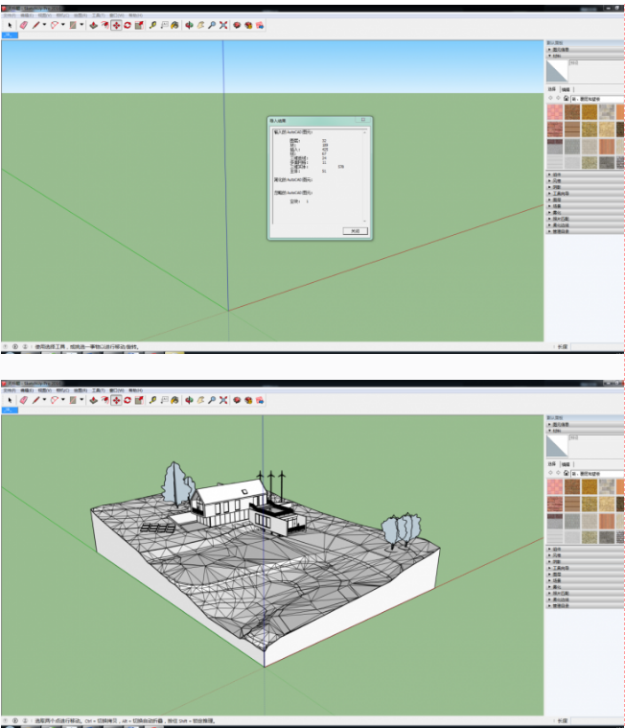Screen dimensions: 625x728
Task: Switch to the 选择 materials tab in the house-model window
Action: tap(552, 464)
